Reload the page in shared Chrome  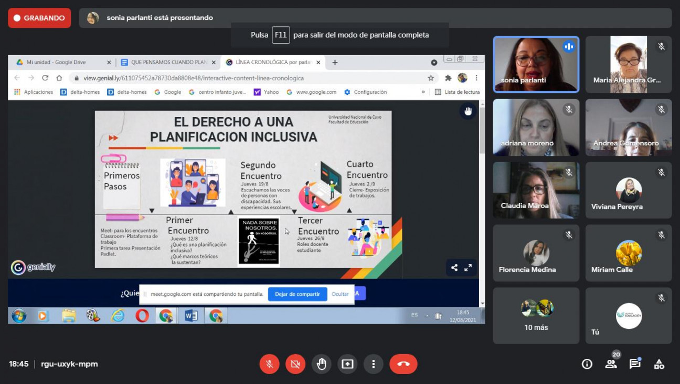(45, 78)
